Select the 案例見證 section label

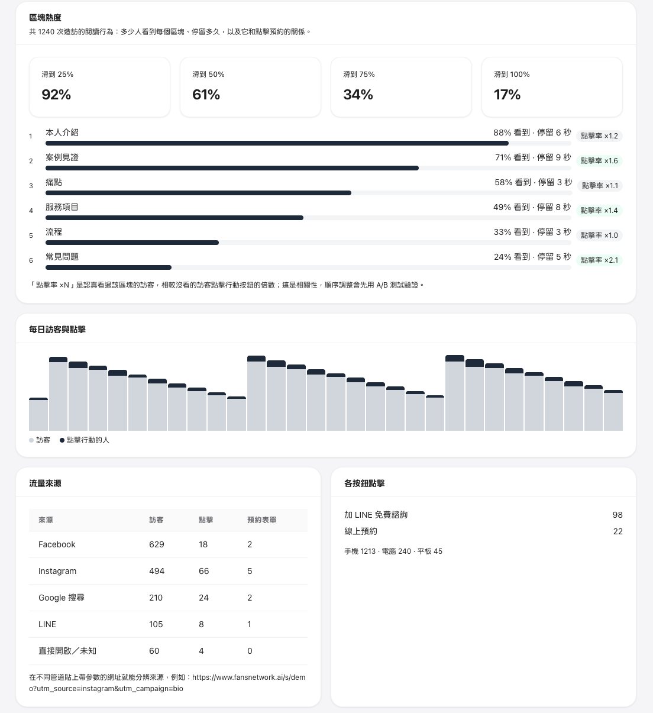point(62,157)
